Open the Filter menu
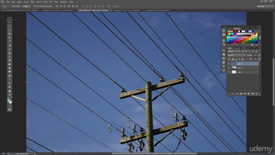This screenshot has height=155, width=275. tap(46, 2)
